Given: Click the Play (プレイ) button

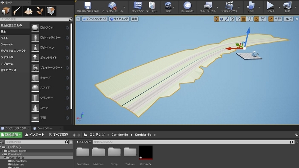Looking at the screenshot, I should tap(270, 7).
